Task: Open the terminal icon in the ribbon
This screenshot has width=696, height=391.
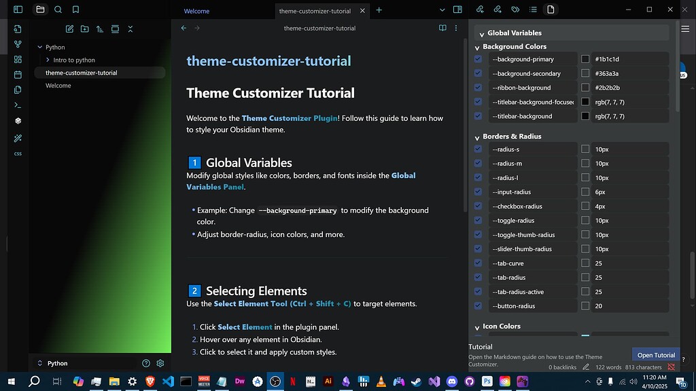Action: tap(18, 105)
